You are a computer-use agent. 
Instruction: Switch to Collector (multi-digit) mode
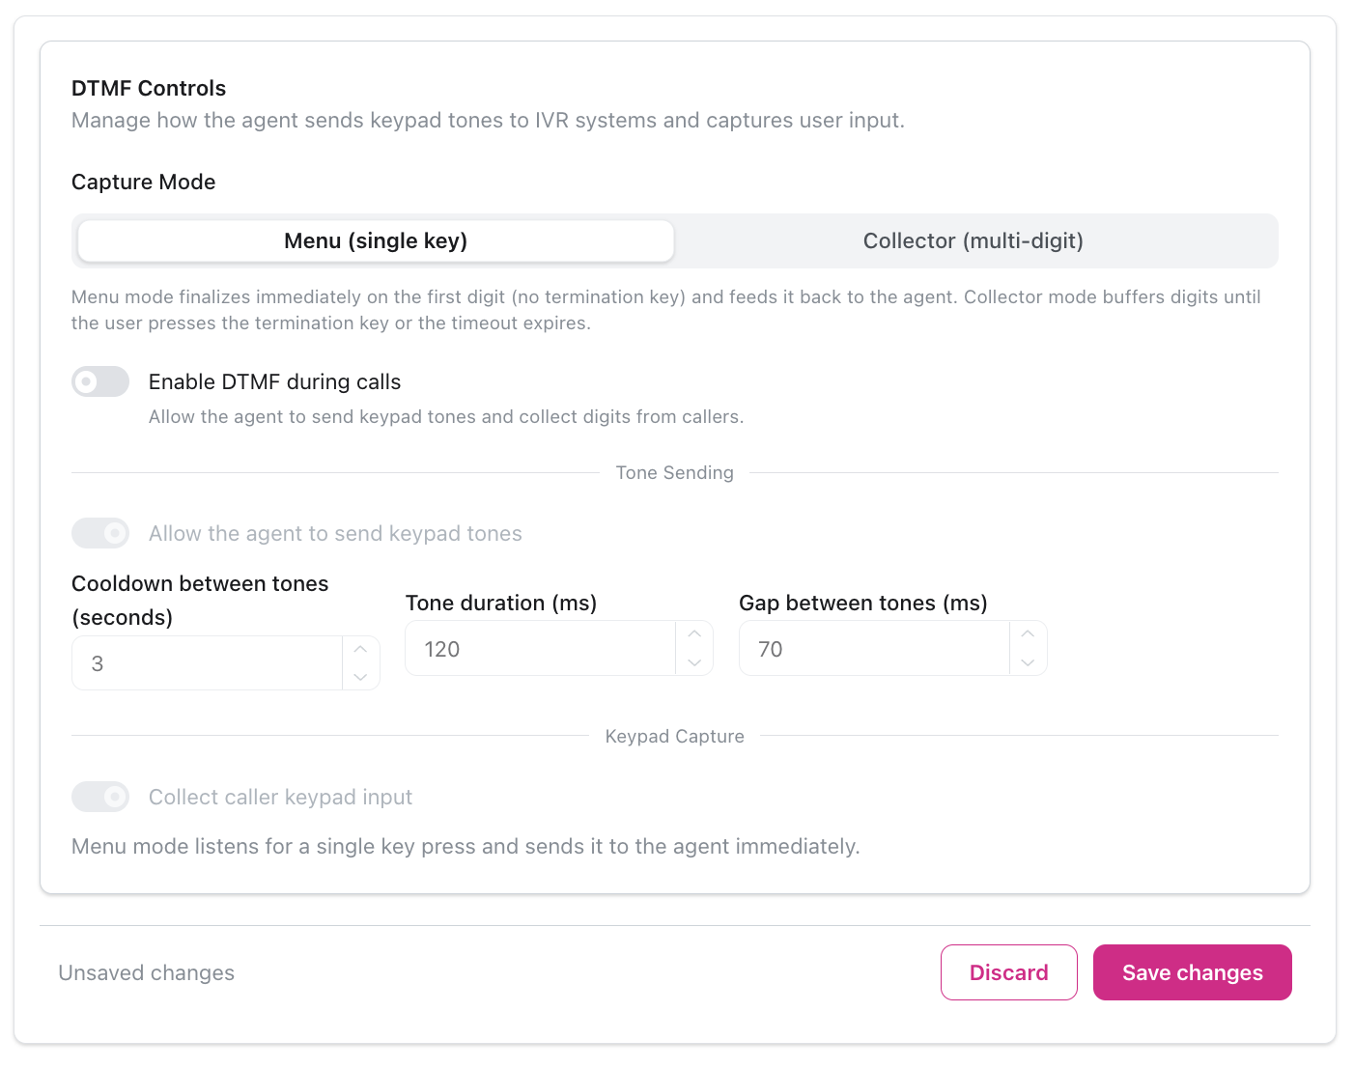[973, 241]
